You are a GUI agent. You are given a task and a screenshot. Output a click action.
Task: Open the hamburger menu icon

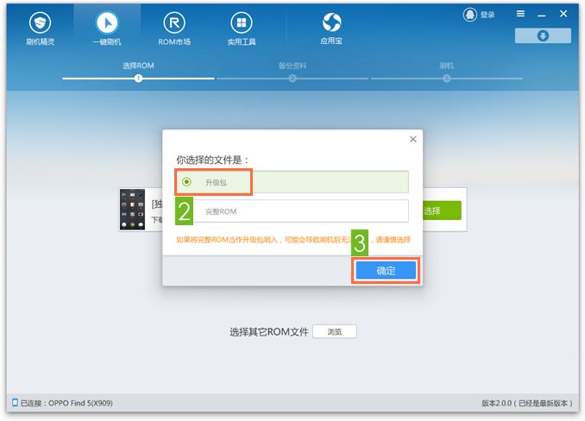(x=520, y=14)
